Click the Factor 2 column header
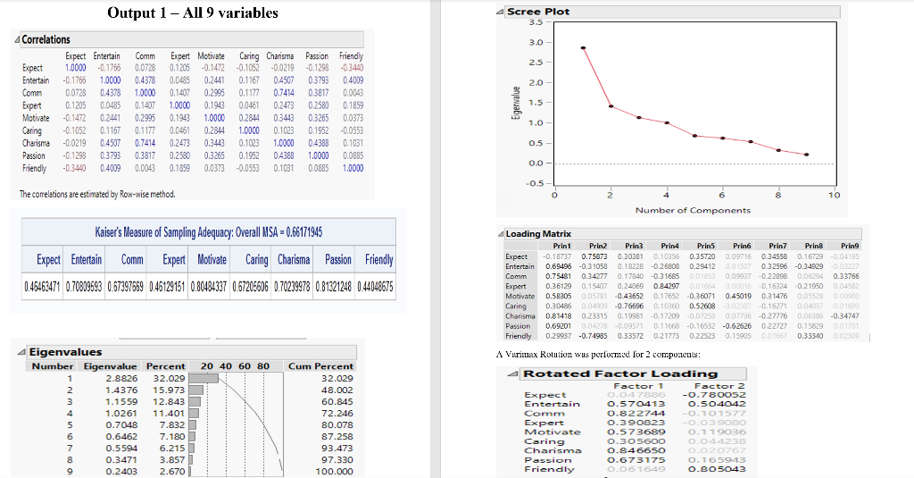Screen dimensions: 914x478 click(719, 386)
